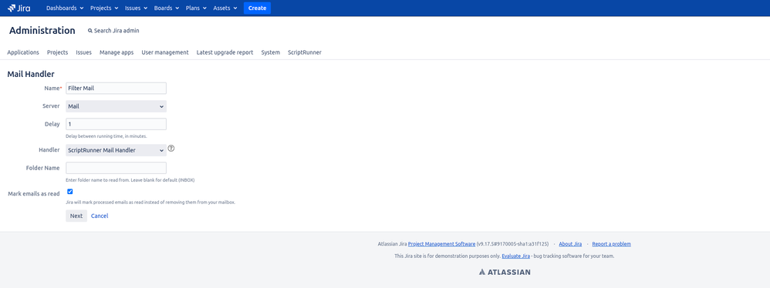The height and width of the screenshot is (288, 770).
Task: Click the Create button
Action: tap(258, 8)
